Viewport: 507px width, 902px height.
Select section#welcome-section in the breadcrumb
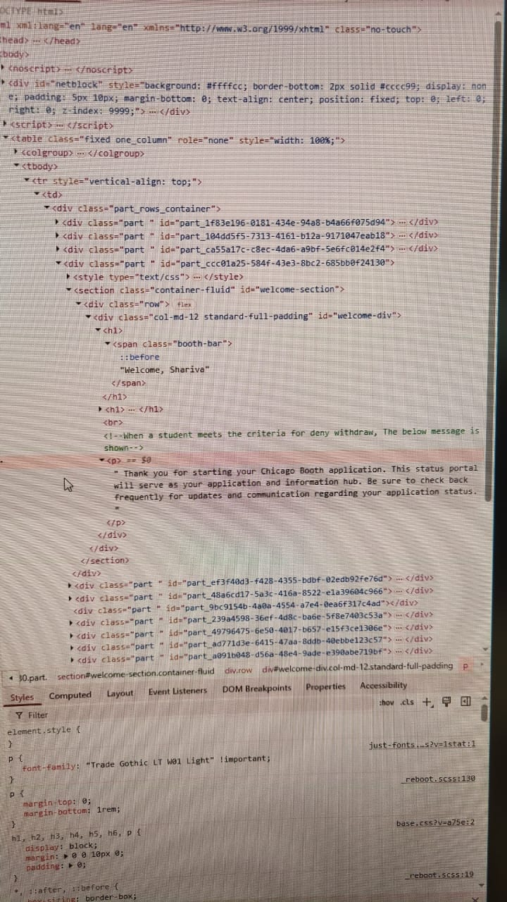[135, 672]
